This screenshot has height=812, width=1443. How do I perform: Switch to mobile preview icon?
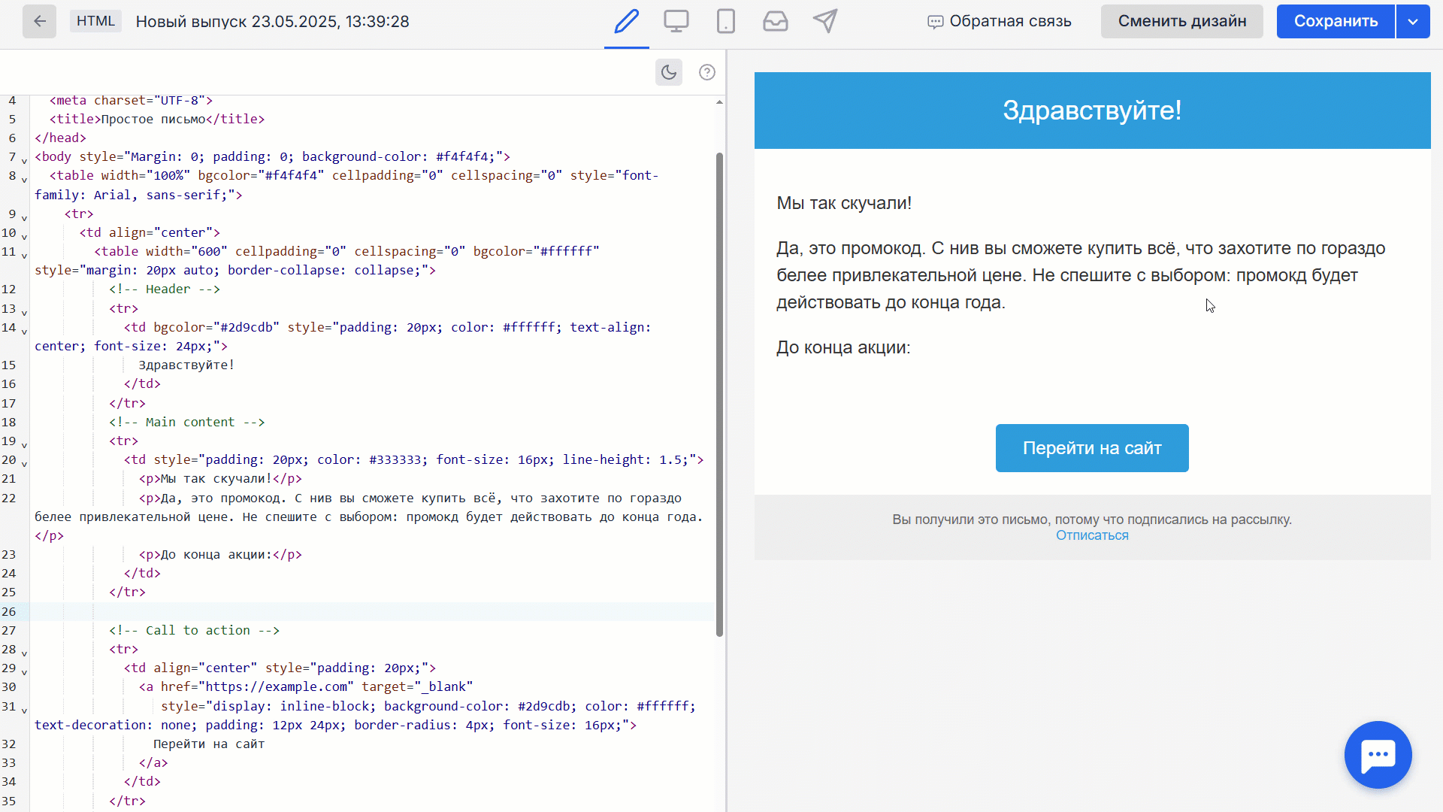click(x=725, y=21)
